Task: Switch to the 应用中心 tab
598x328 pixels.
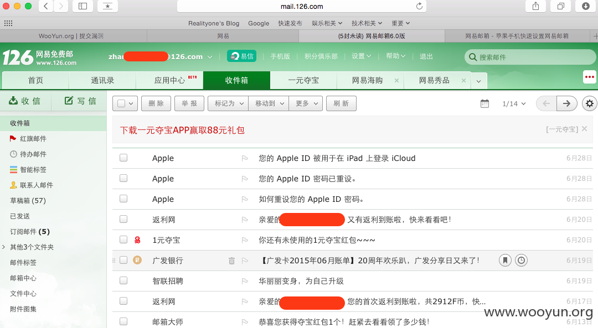Action: click(169, 80)
